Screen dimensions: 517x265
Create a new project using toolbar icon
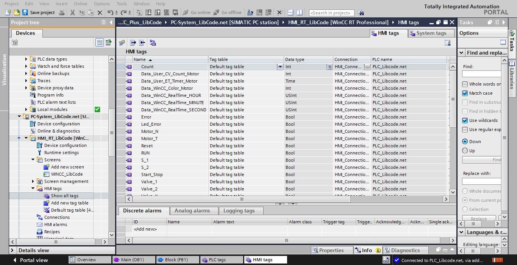[x=8, y=12]
